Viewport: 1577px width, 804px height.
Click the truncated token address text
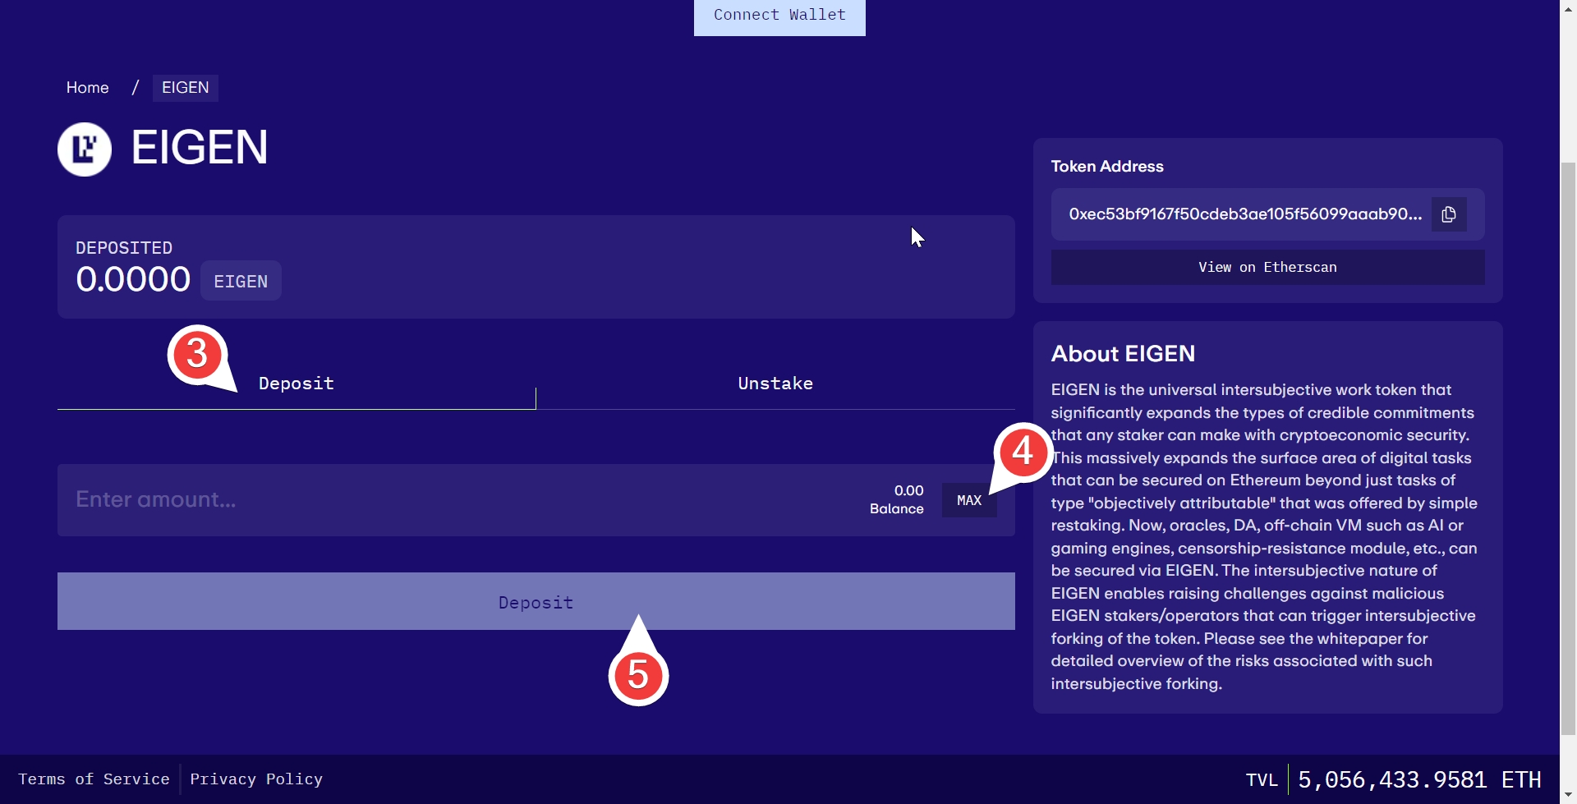(x=1244, y=214)
